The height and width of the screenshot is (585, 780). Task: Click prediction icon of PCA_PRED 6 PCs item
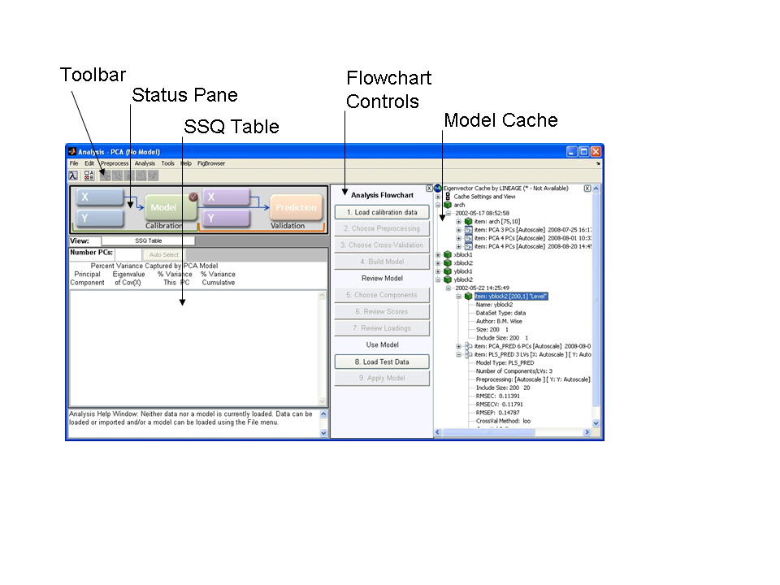469,346
